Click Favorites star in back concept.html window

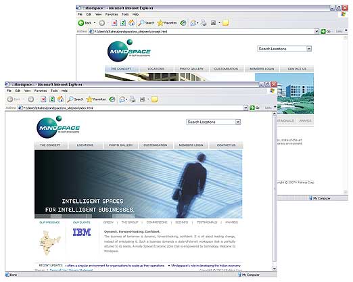point(167,23)
